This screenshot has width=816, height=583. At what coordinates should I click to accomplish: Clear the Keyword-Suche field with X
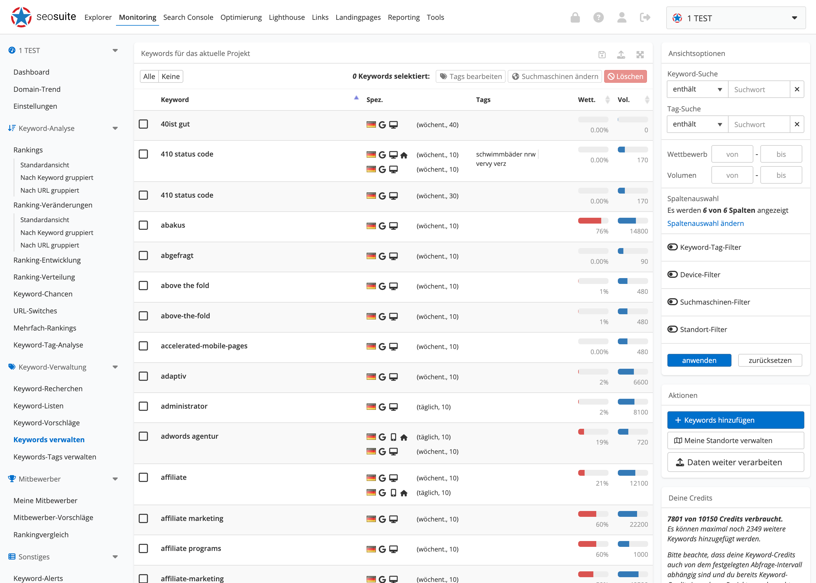tap(797, 89)
